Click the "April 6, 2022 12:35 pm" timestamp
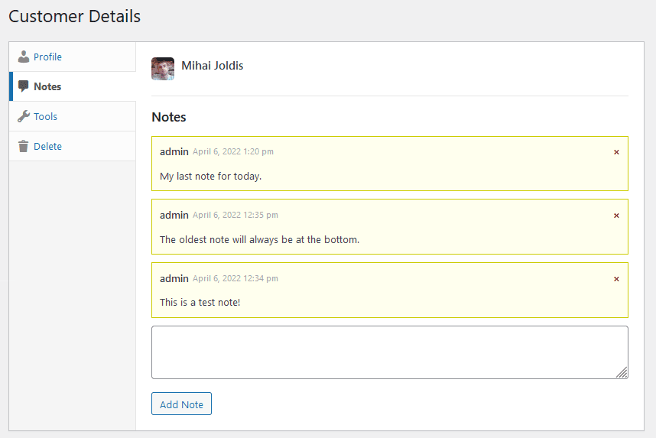 [235, 216]
